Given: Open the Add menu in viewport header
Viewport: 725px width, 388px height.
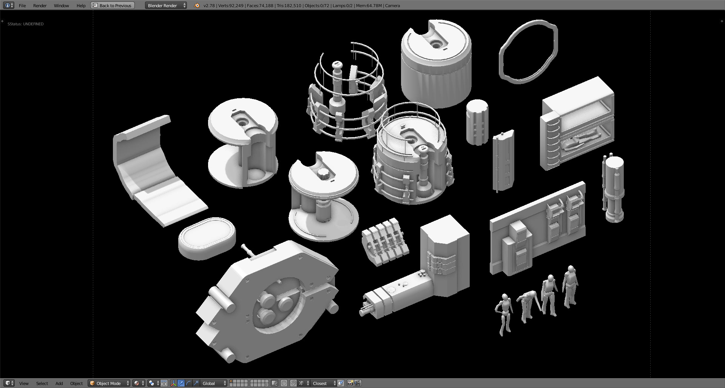Looking at the screenshot, I should (x=59, y=383).
